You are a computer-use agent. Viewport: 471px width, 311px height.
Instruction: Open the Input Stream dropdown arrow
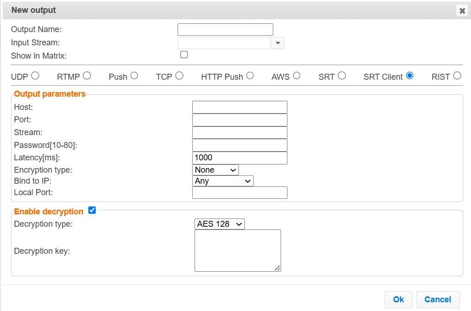point(278,43)
